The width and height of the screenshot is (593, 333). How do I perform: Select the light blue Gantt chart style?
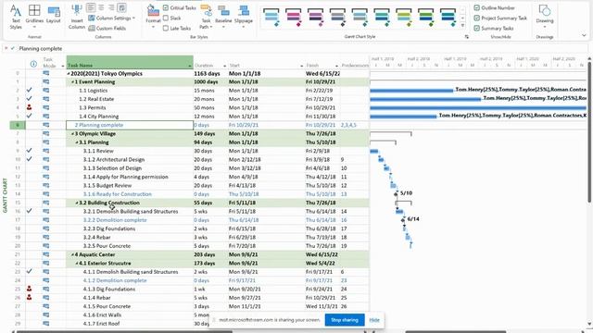click(271, 18)
